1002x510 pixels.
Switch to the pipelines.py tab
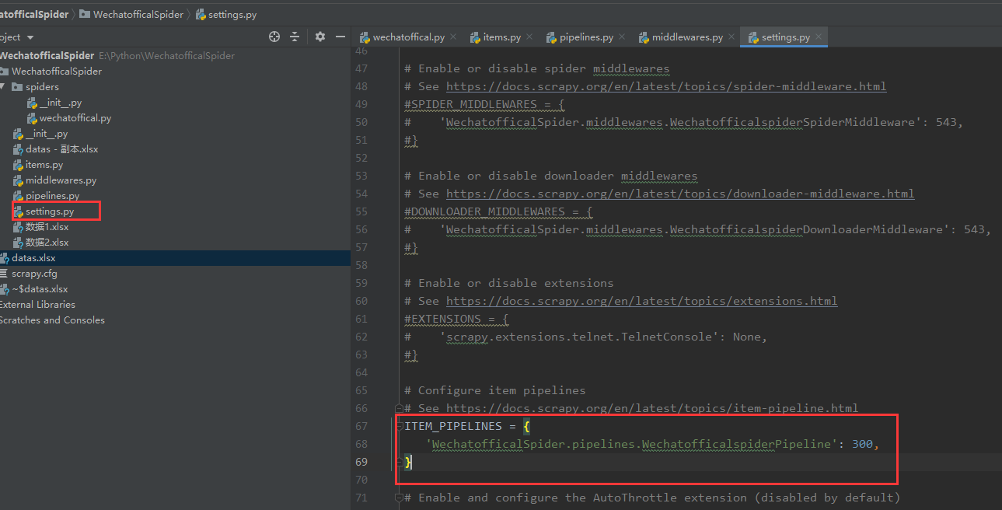coord(579,37)
